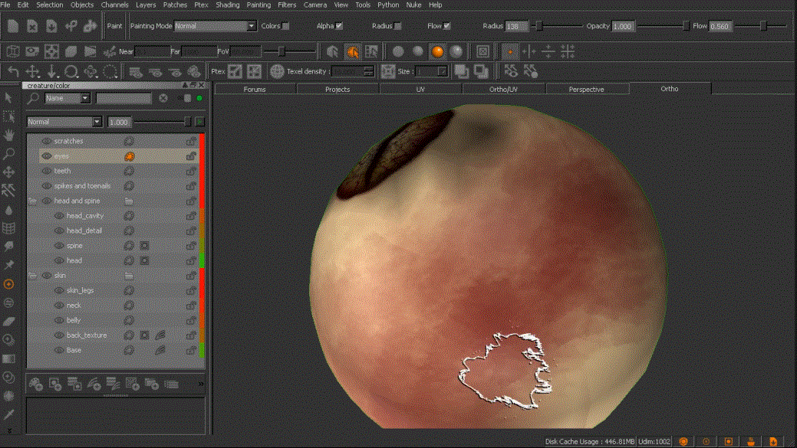
Task: Click the lock icon on Base layer
Action: coord(190,350)
